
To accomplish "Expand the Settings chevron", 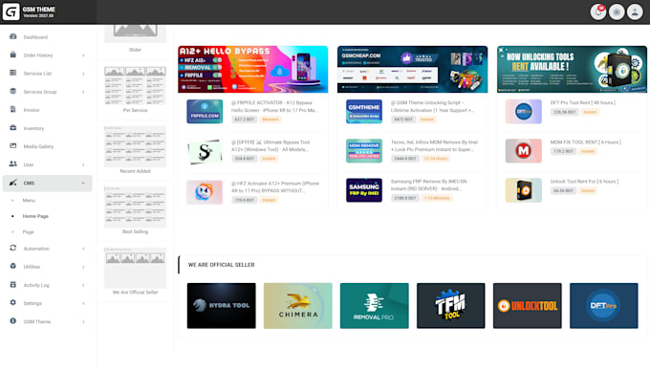I will click(x=83, y=303).
